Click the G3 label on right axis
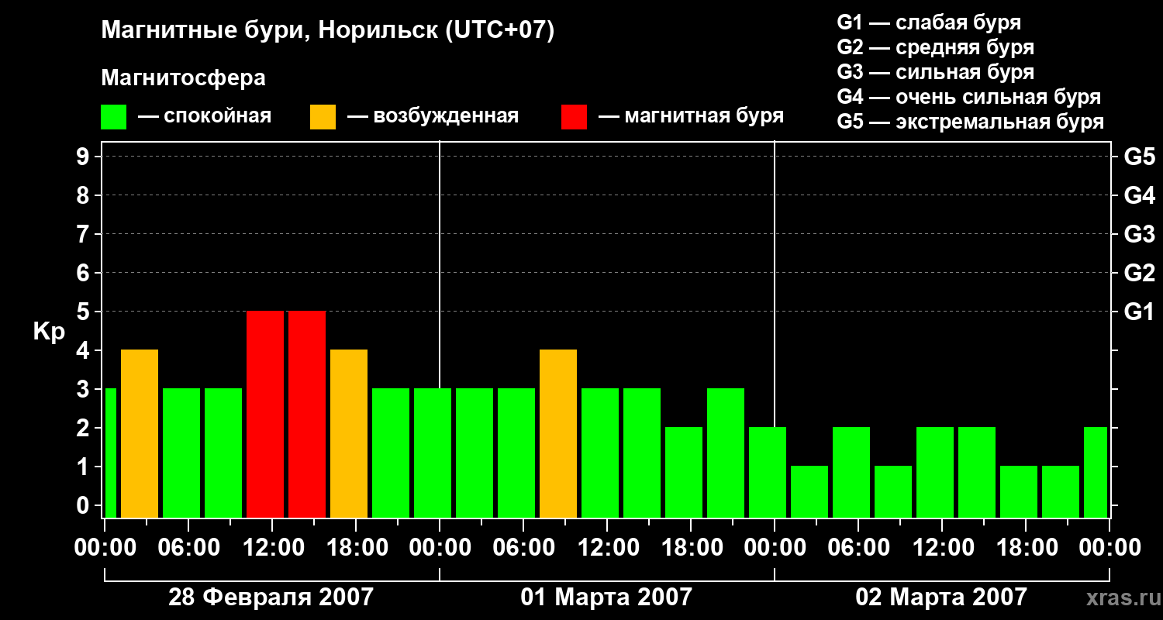1163x620 pixels. tap(1139, 234)
